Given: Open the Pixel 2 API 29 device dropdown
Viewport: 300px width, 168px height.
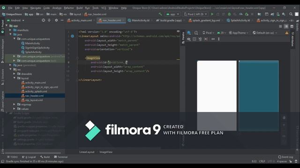Looking at the screenshot, I should [195, 14].
